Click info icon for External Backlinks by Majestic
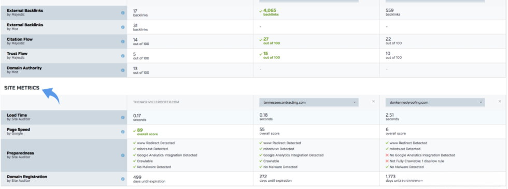The width and height of the screenshot is (508, 189). pyautogui.click(x=123, y=13)
